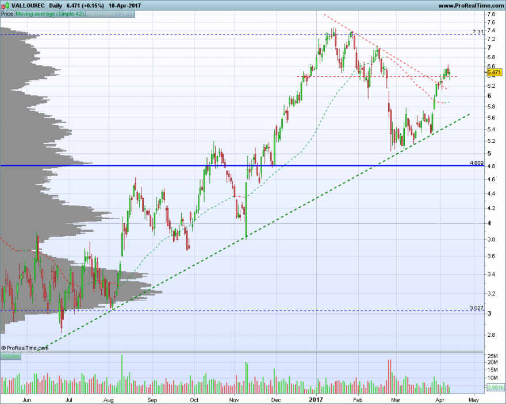Click the 4.809 horizontal line label

point(477,163)
